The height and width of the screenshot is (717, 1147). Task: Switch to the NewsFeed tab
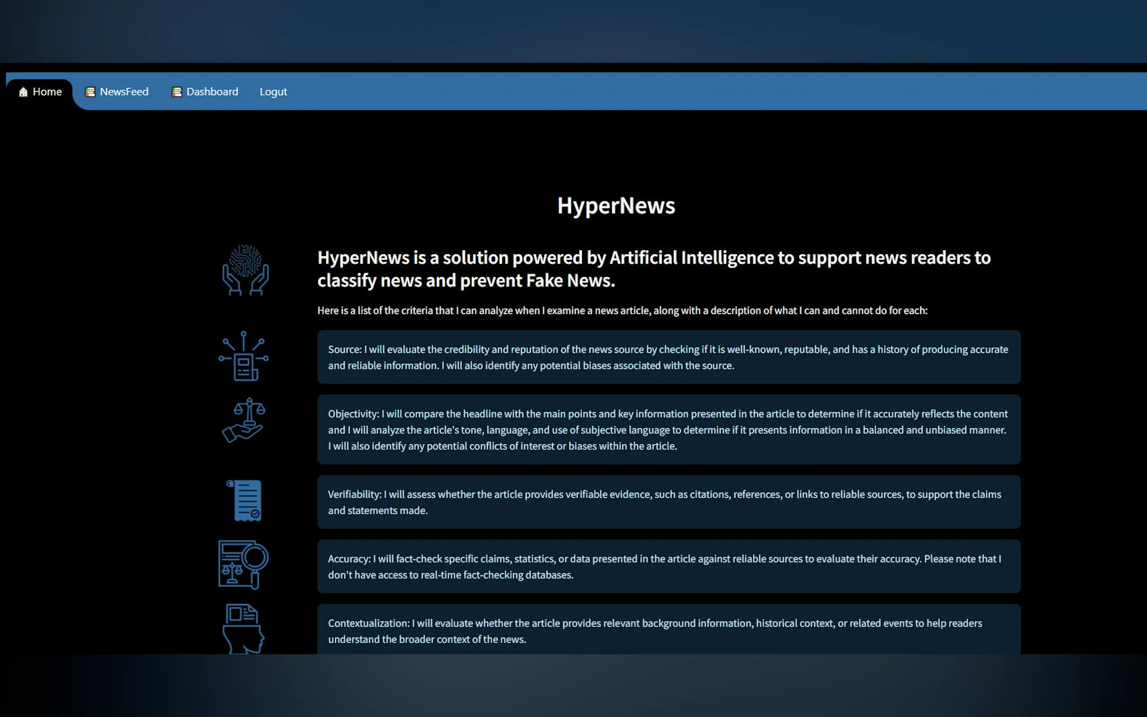124,92
